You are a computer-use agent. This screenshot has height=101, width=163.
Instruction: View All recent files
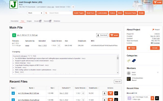coord(118,82)
